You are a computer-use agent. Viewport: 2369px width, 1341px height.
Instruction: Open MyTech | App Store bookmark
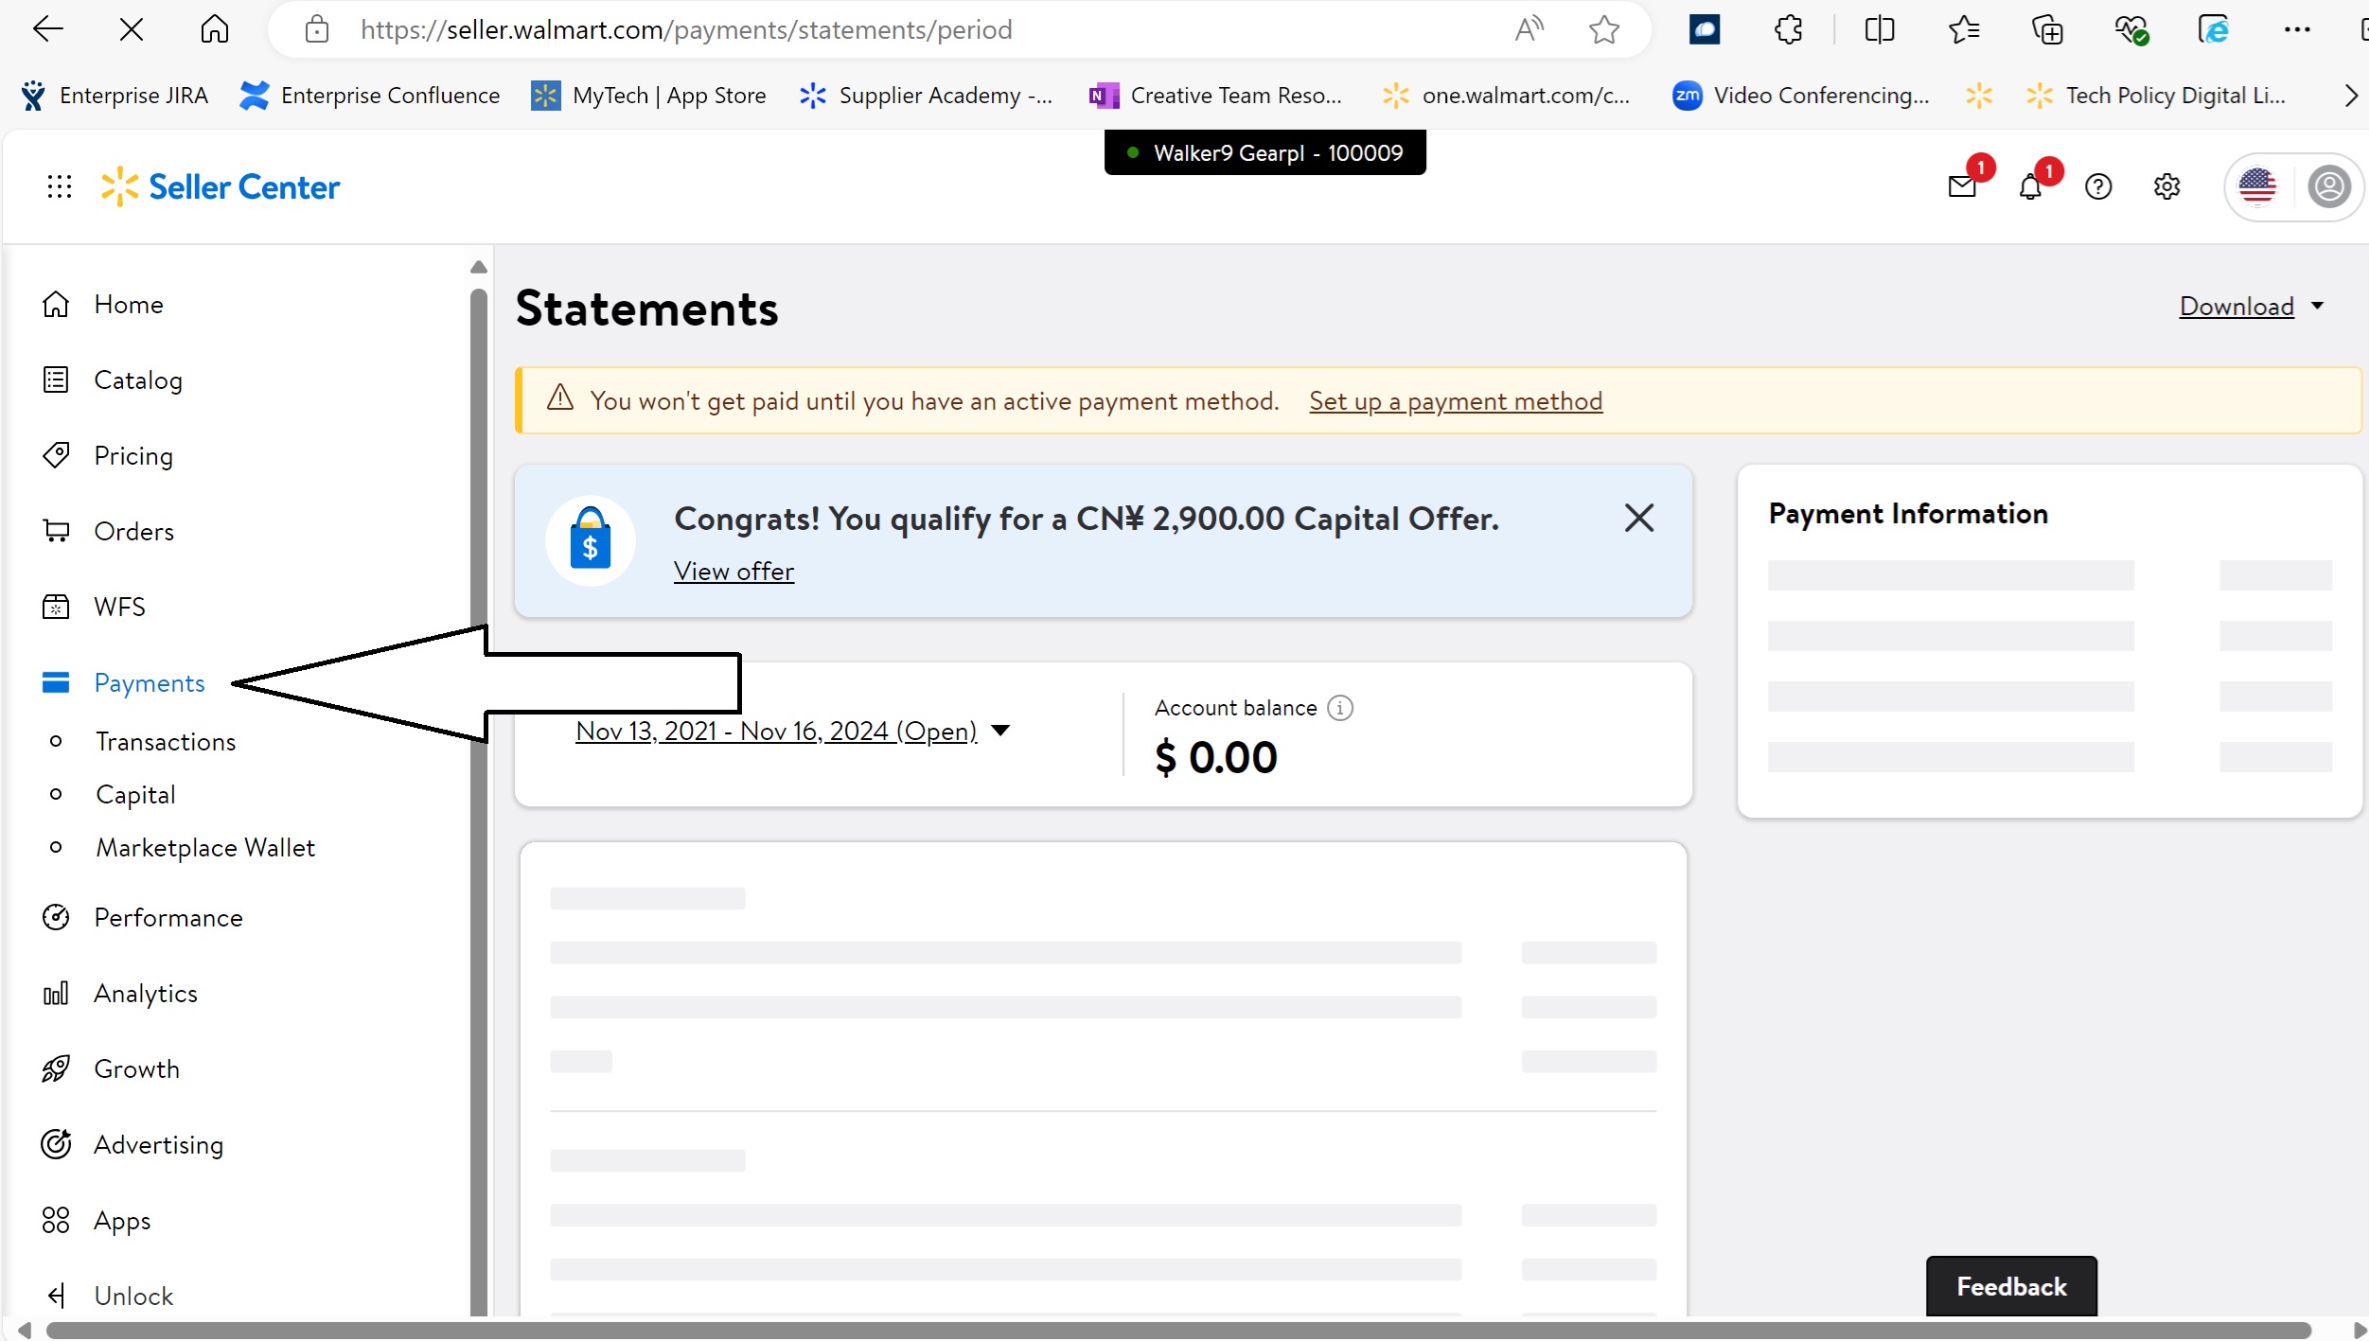click(x=648, y=96)
